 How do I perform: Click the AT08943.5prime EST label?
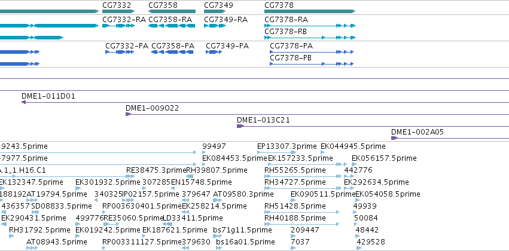(x=57, y=242)
